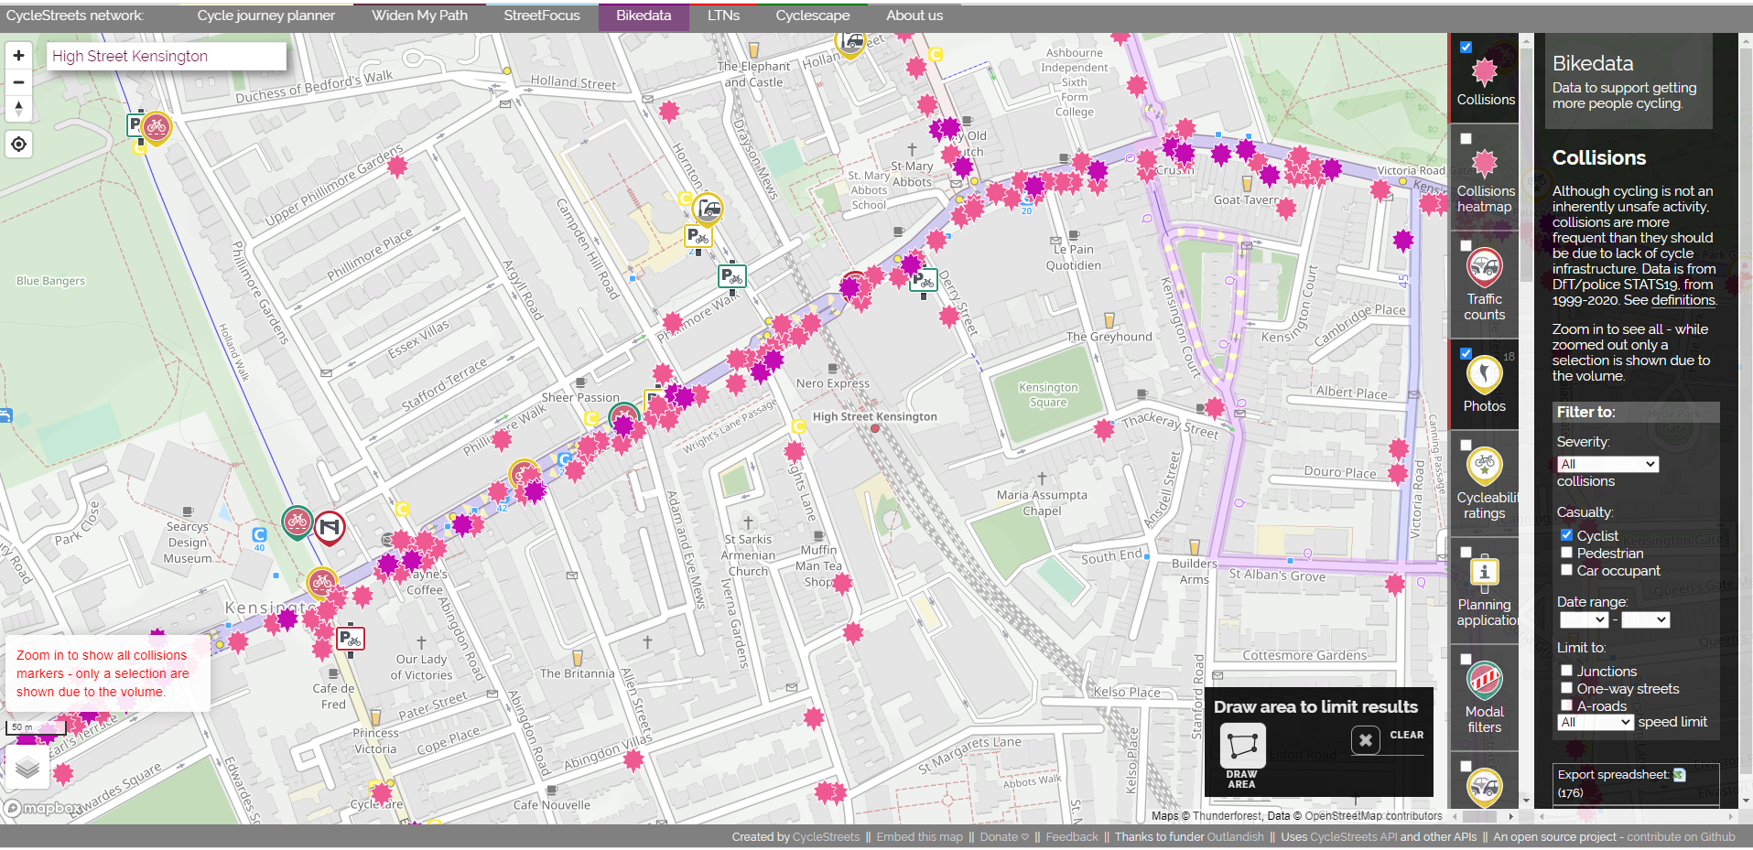Screen dimensions: 1753x850
Task: Open the Cyclescape tab
Action: 813,16
